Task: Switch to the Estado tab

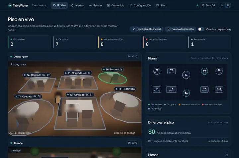Action: tap(95, 6)
